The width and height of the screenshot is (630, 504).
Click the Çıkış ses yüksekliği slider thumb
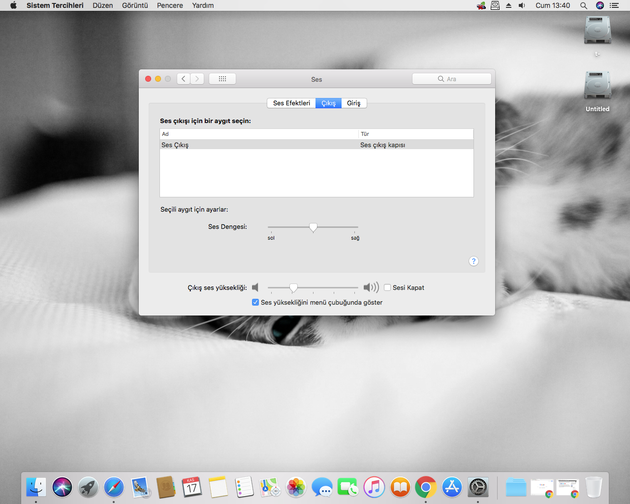pos(293,288)
